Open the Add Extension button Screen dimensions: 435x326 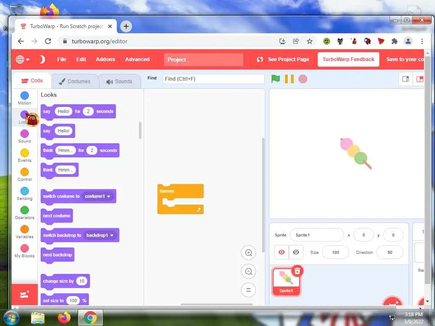pyautogui.click(x=24, y=295)
